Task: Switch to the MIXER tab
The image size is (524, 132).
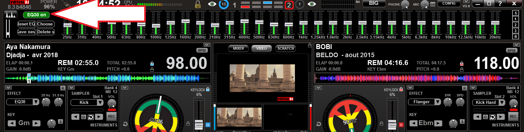Action: (x=238, y=48)
